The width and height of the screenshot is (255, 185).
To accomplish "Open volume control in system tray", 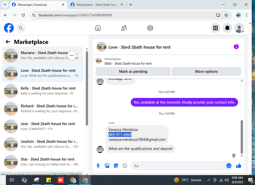I will [x=226, y=180].
